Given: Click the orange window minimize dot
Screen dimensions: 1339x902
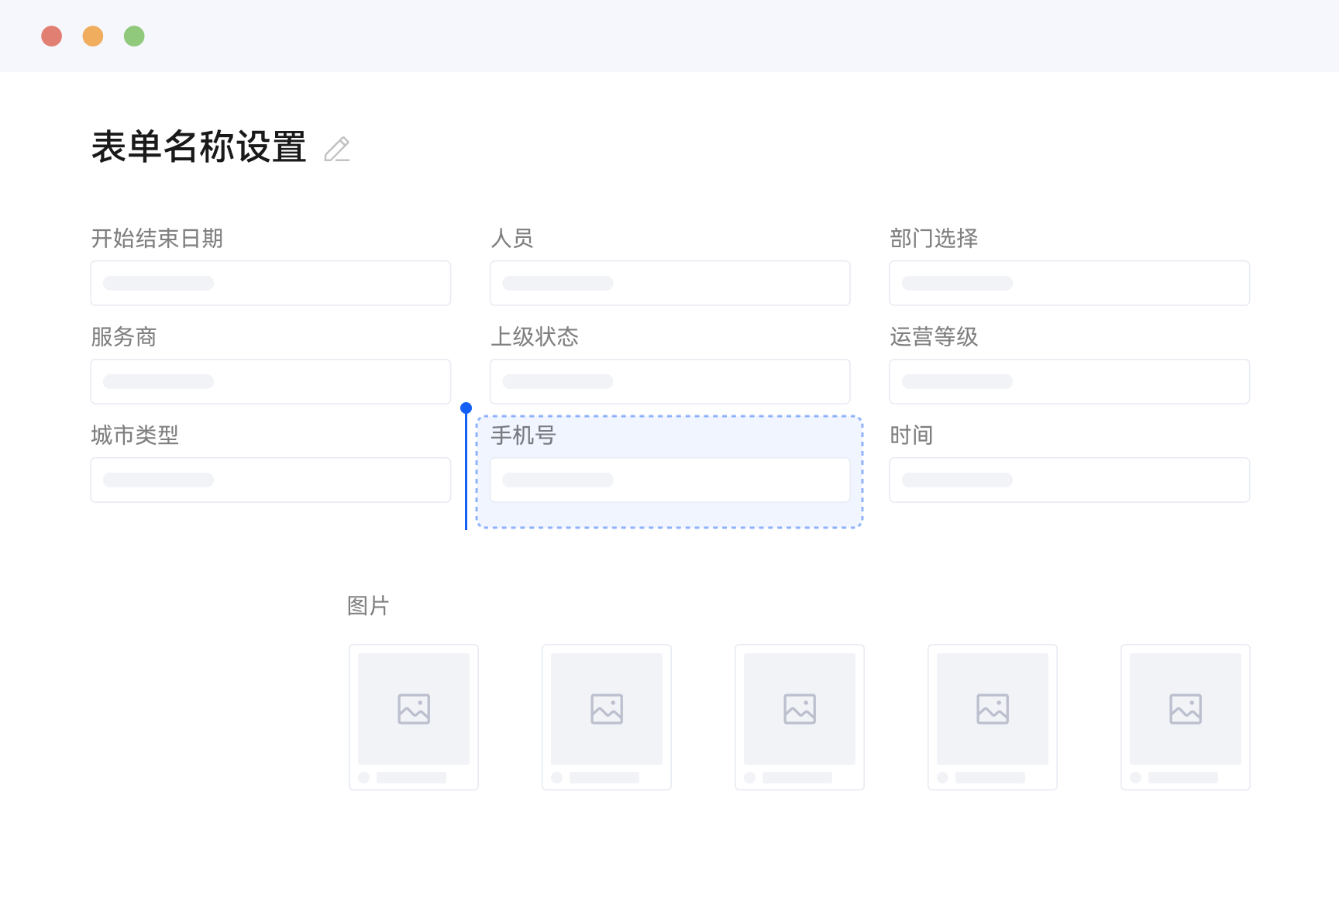Looking at the screenshot, I should pyautogui.click(x=93, y=36).
